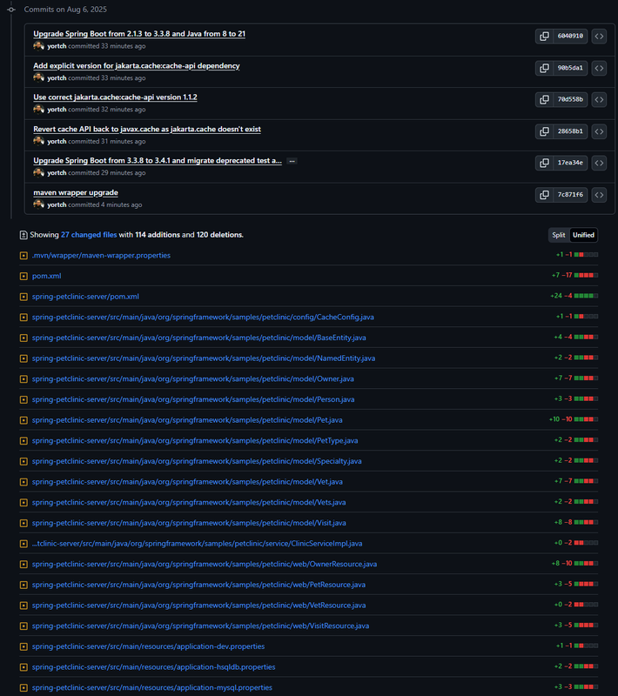This screenshot has height=696, width=618.
Task: Copy full SHA for commit 6040910
Action: [544, 36]
